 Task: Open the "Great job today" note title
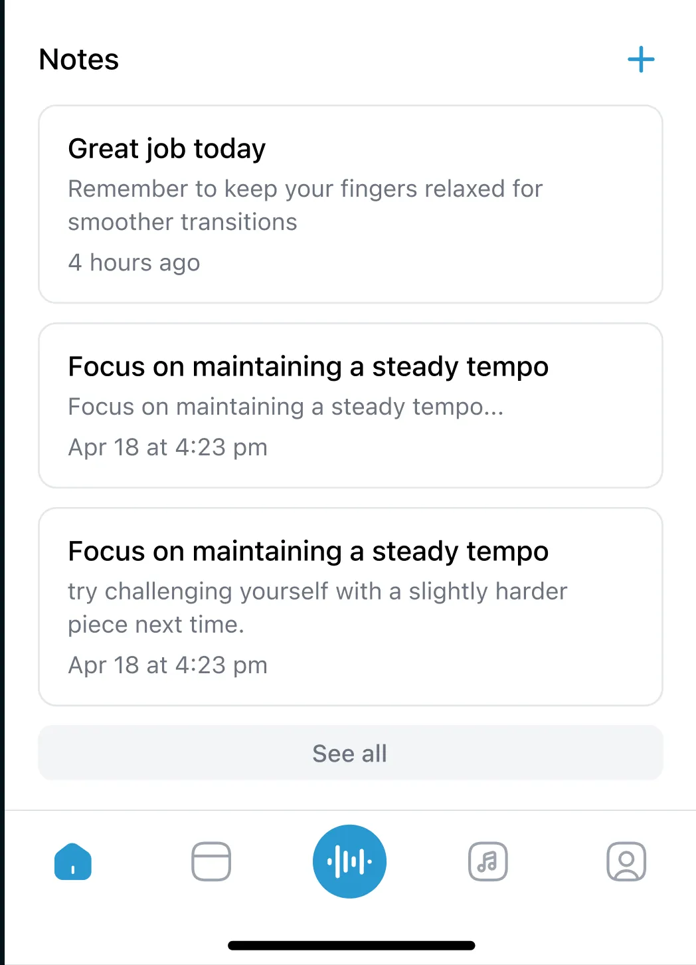tap(167, 149)
